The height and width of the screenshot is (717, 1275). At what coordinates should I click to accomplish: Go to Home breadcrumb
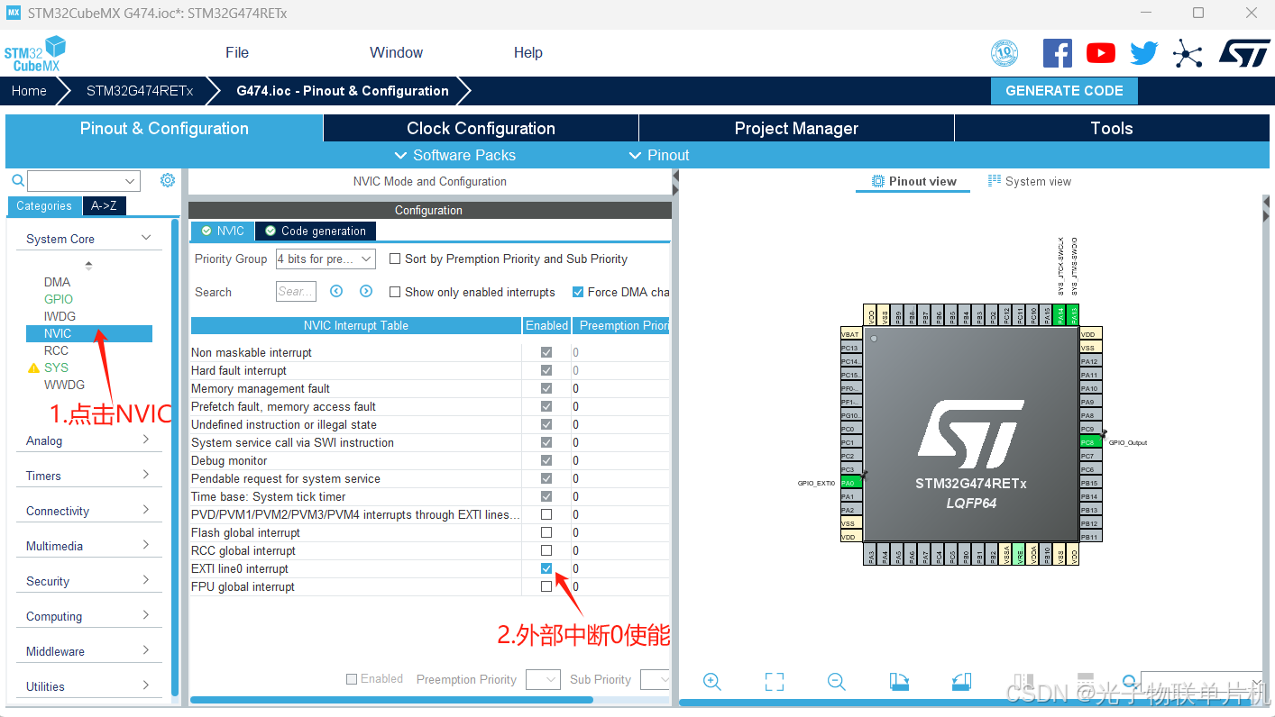click(29, 91)
